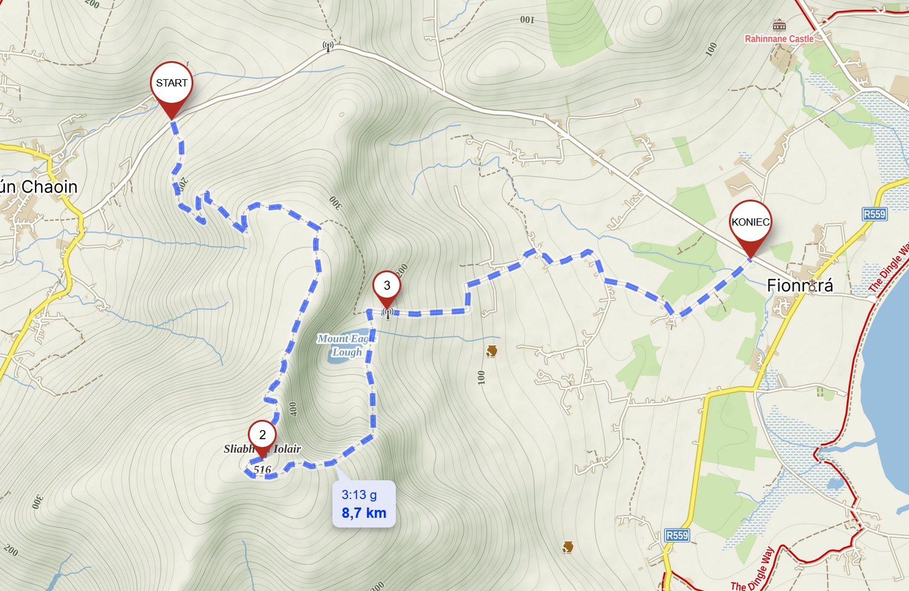Viewport: 909px width, 591px height.
Task: Click the brown heritage icon near the bottom of the map
Action: [x=568, y=547]
